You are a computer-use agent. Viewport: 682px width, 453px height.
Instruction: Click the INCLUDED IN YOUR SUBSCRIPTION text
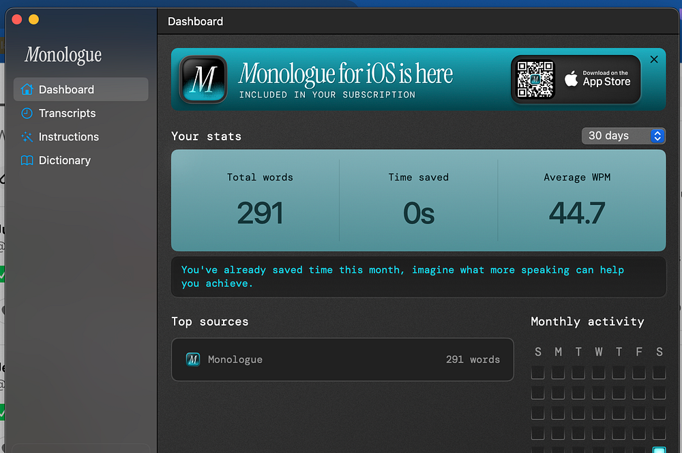[327, 95]
